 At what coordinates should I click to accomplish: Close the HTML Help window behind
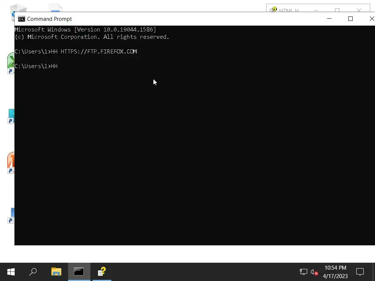tap(359, 10)
